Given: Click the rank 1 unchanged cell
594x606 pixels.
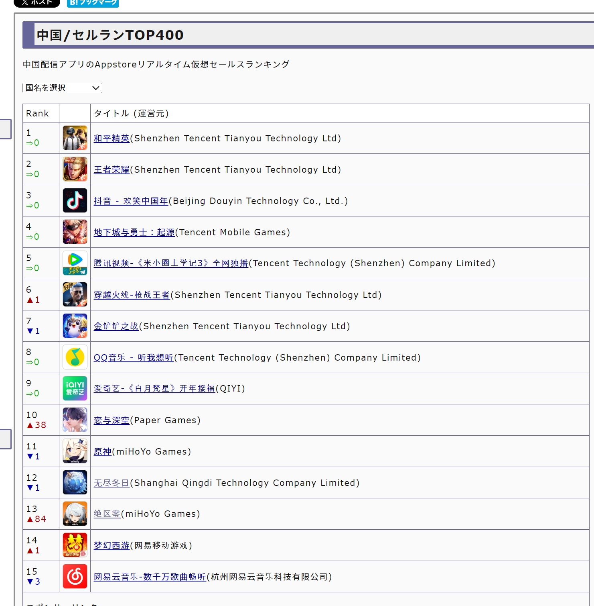Looking at the screenshot, I should 41,138.
